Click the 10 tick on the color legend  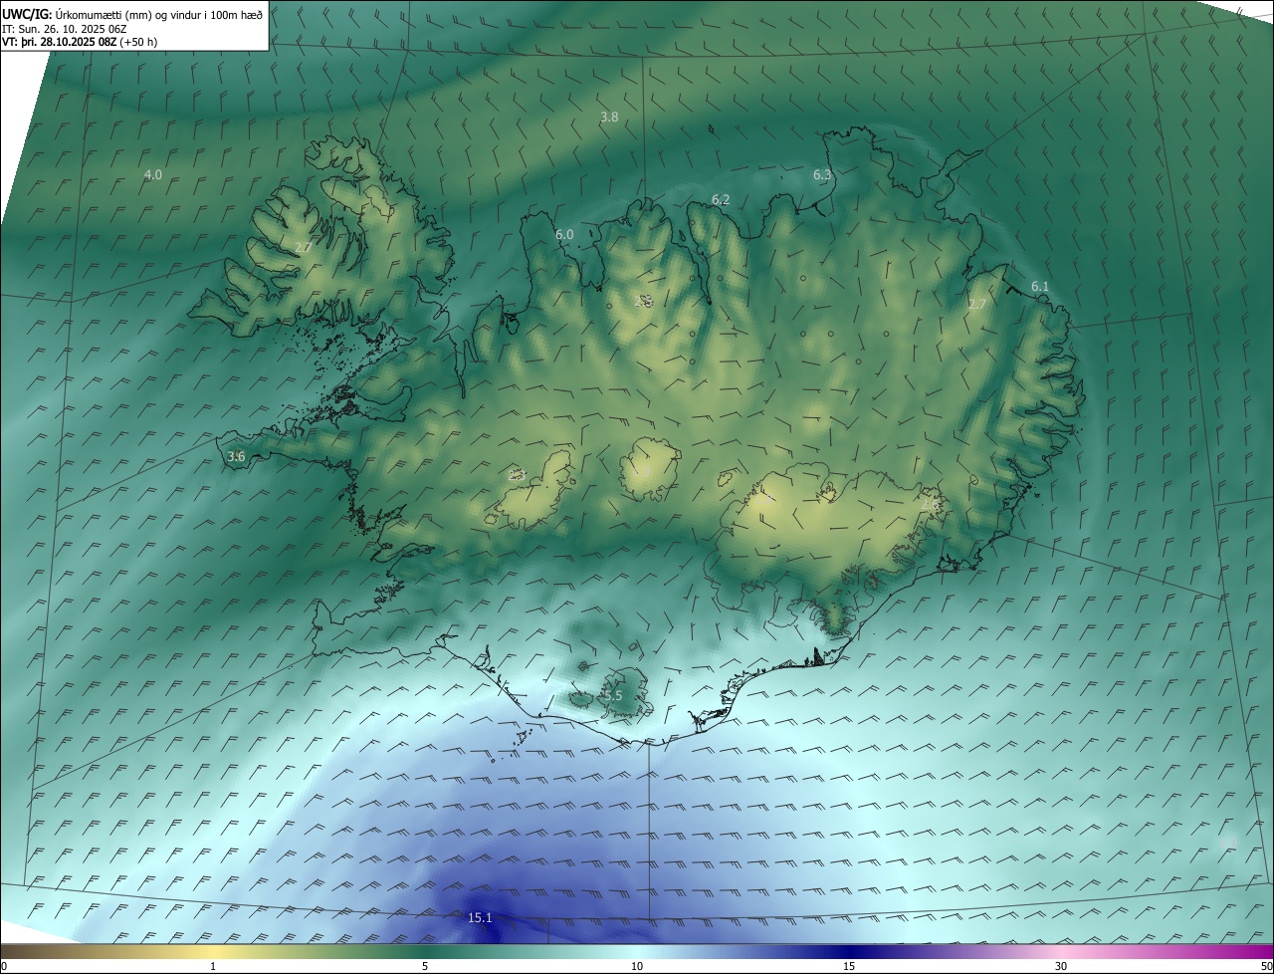coord(637,966)
